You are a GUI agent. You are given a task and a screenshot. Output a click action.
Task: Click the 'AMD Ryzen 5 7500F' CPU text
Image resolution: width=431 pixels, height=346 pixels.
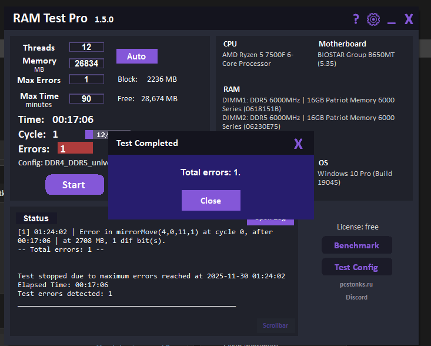coord(258,59)
